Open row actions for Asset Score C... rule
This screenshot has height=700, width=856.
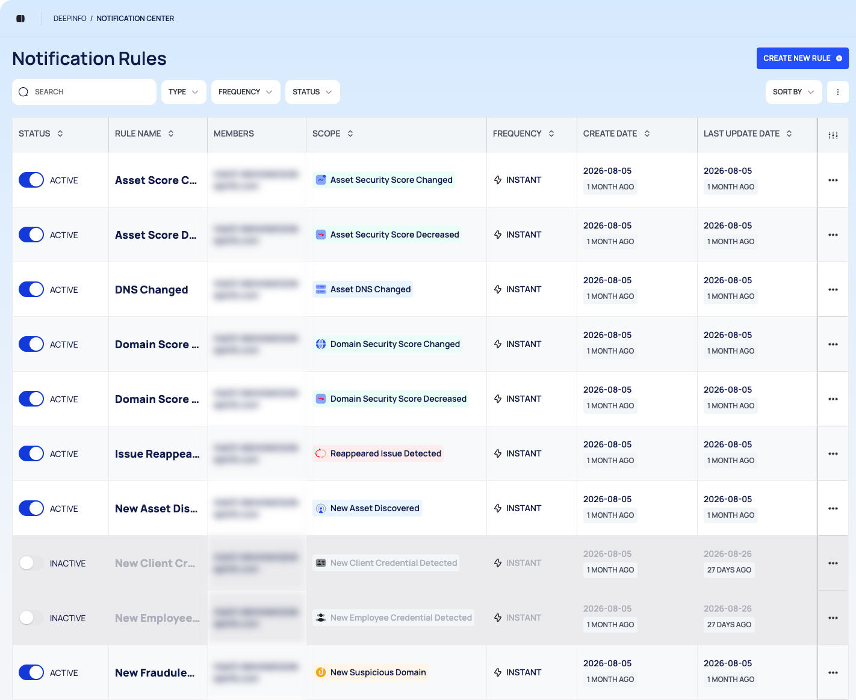[x=833, y=180]
